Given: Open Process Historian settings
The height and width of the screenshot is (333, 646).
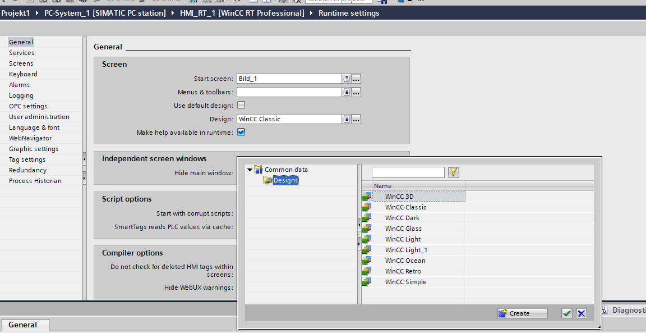Looking at the screenshot, I should 35,181.
